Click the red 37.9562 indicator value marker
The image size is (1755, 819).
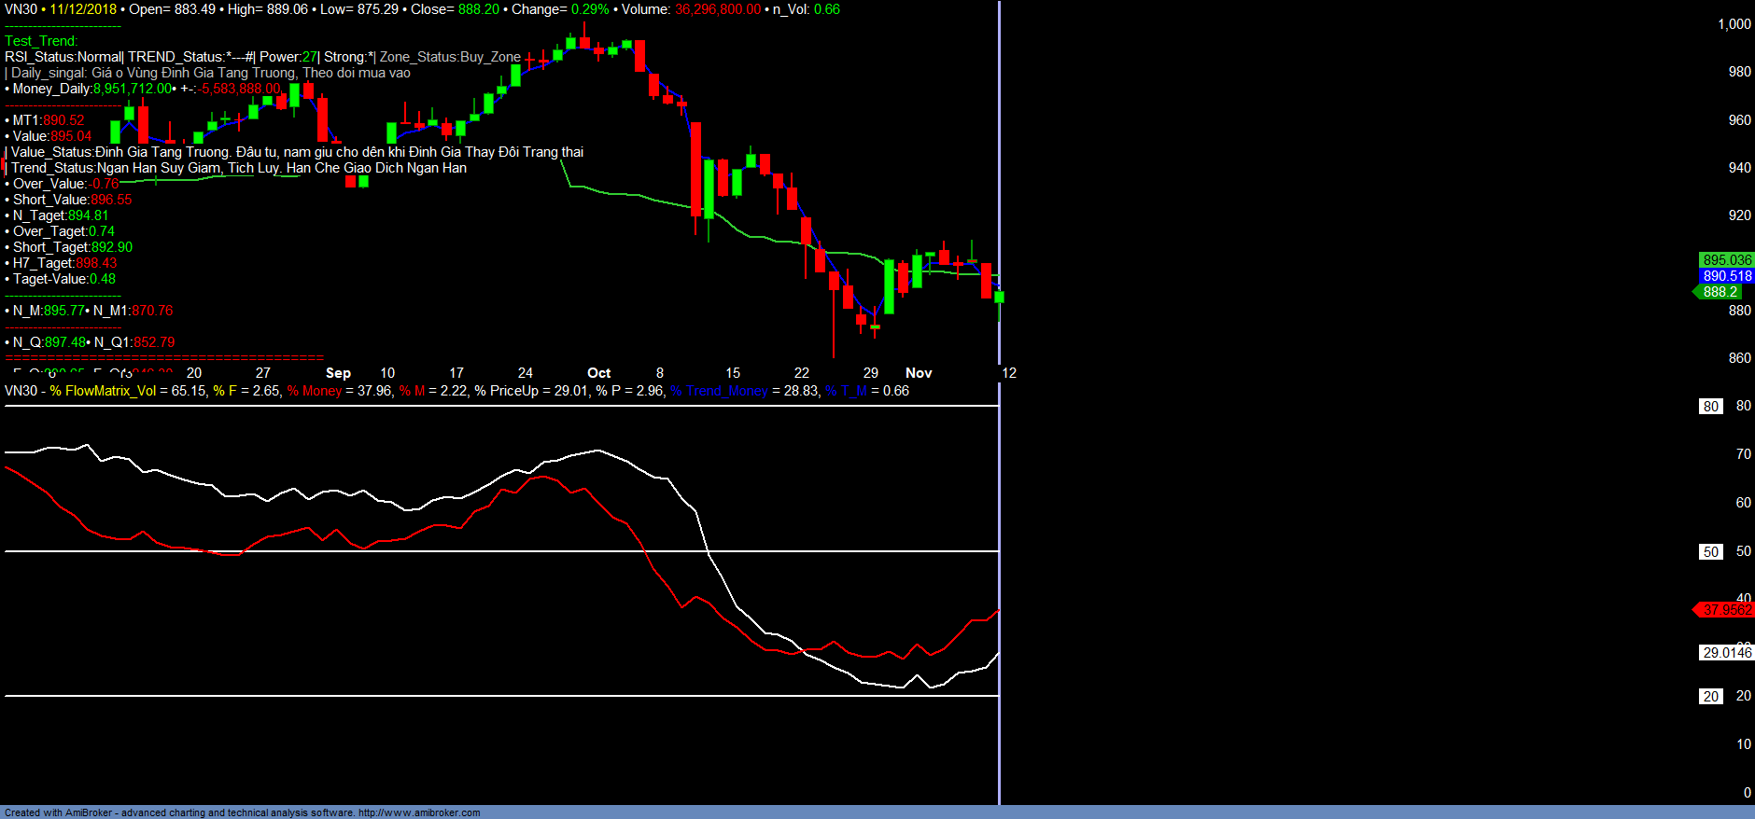[1726, 610]
